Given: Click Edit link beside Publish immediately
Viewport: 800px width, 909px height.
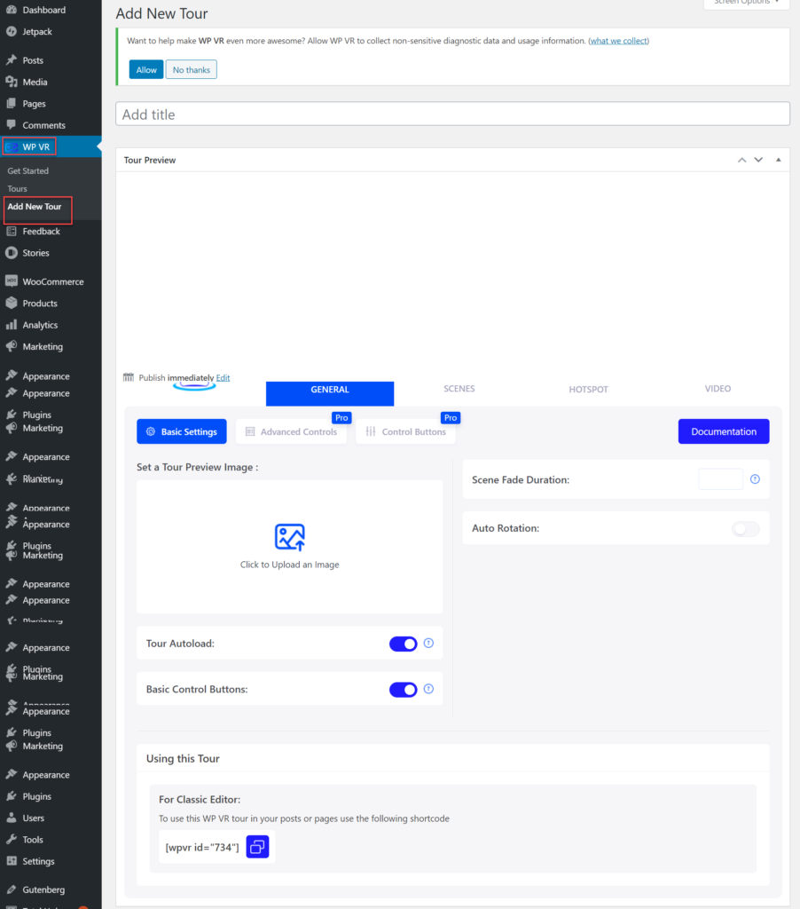Looking at the screenshot, I should 223,377.
